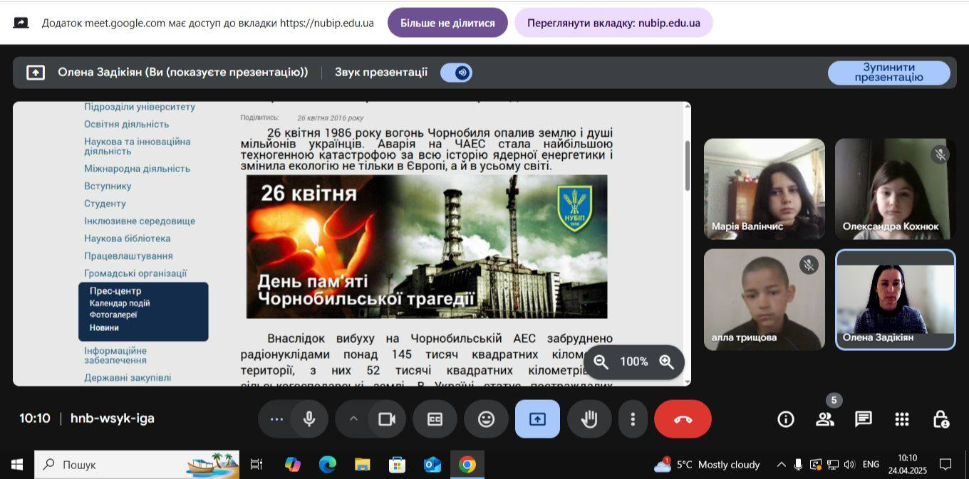Viewport: 969px width, 479px height.
Task: Open volume control in system tray
Action: pos(849,465)
